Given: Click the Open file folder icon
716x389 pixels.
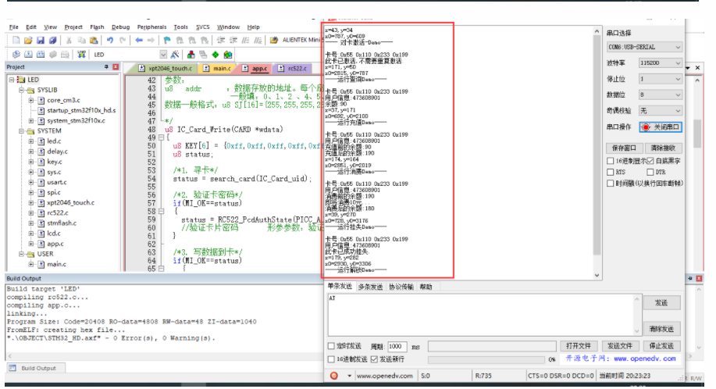Looking at the screenshot, I should [28, 40].
